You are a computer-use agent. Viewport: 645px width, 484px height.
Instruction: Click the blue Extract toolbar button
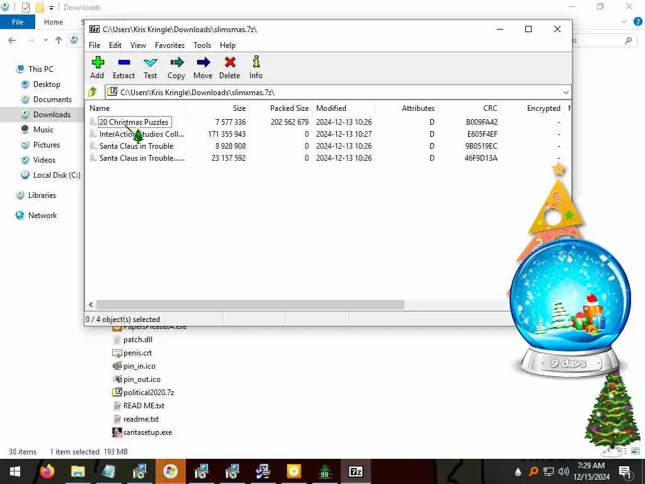pyautogui.click(x=124, y=68)
